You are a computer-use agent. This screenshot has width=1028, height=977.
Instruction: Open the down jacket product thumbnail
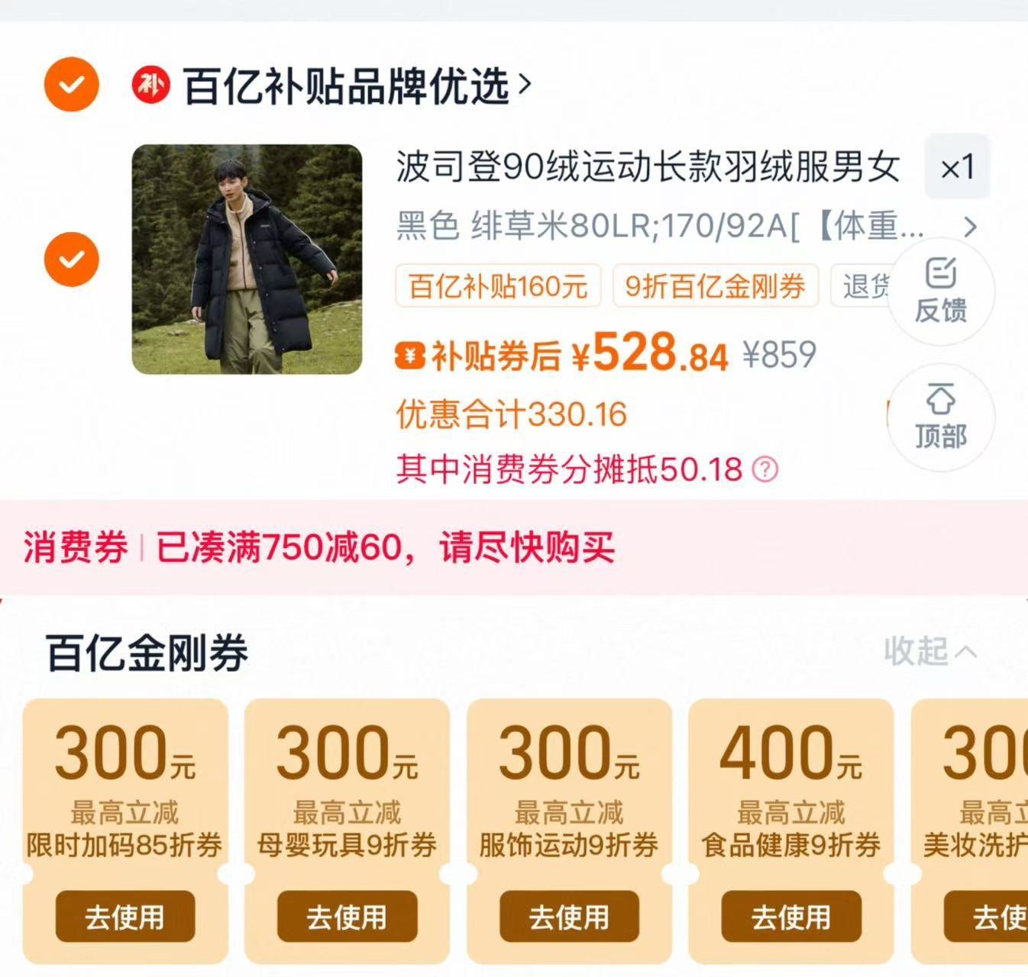[247, 260]
